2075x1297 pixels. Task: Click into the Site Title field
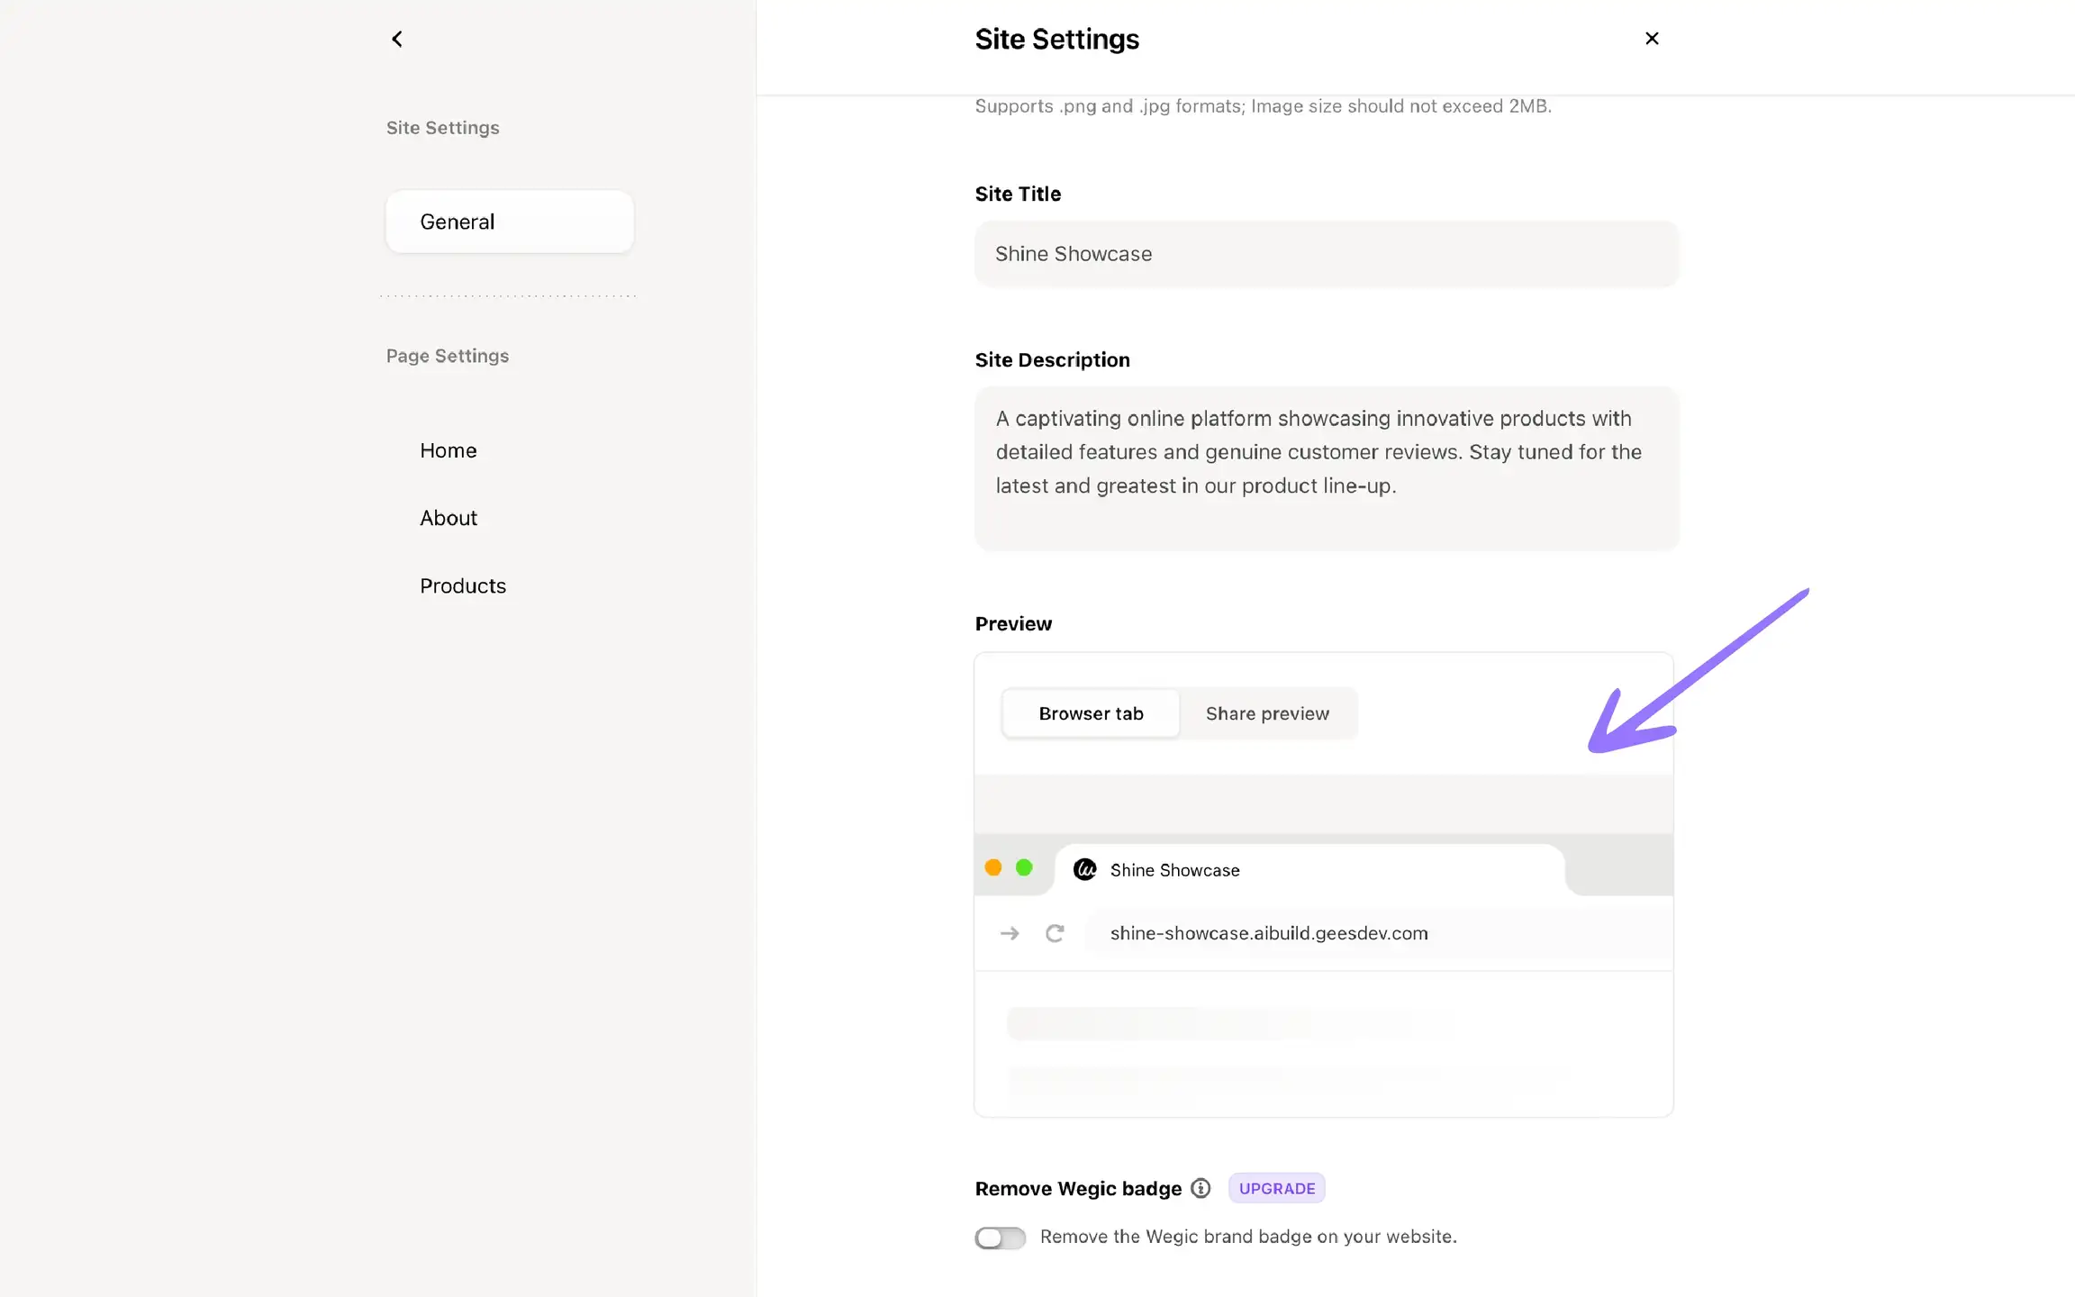click(1326, 254)
